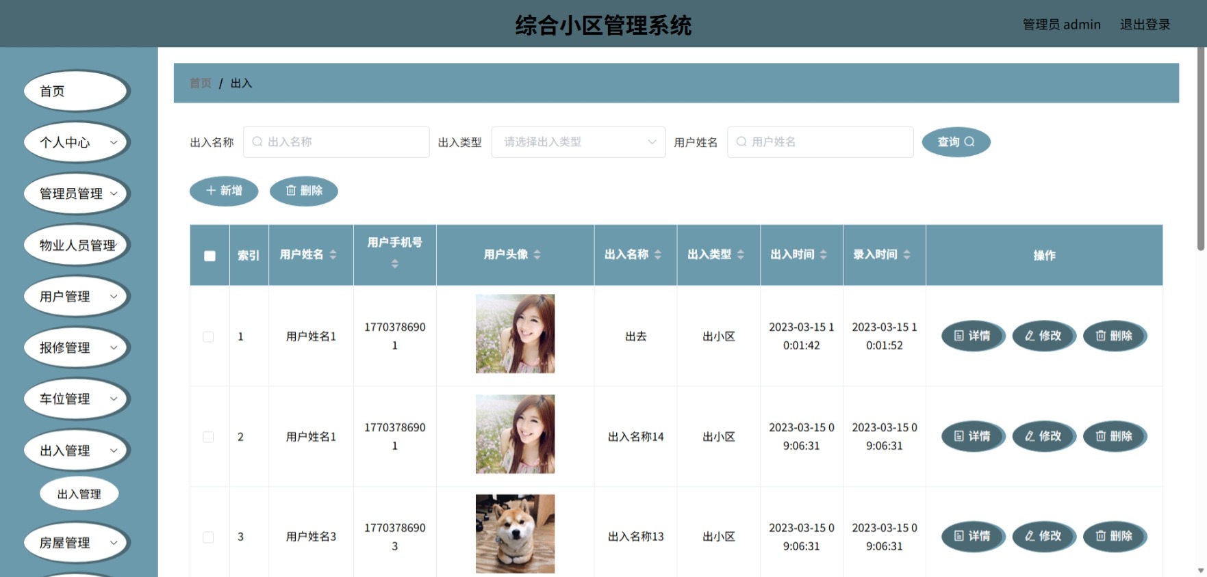
Task: Click the trash icon on toolbar 删除 button
Action: [291, 190]
